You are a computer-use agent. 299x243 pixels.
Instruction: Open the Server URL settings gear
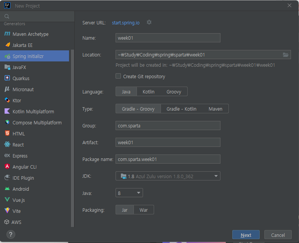(x=149, y=22)
